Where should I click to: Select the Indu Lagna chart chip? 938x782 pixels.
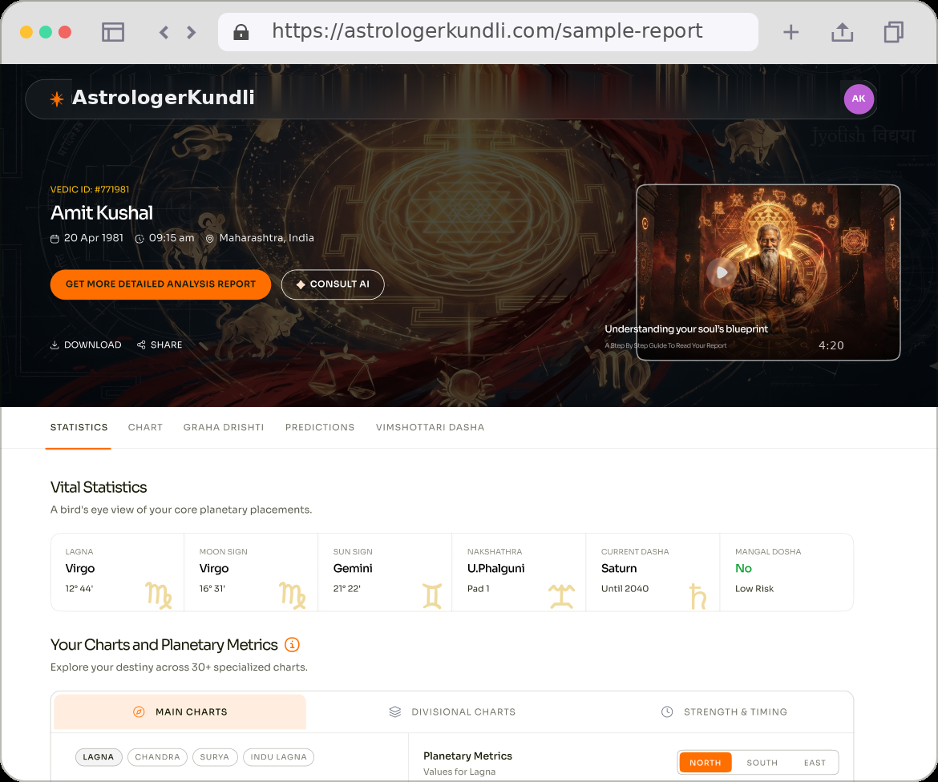pos(279,757)
